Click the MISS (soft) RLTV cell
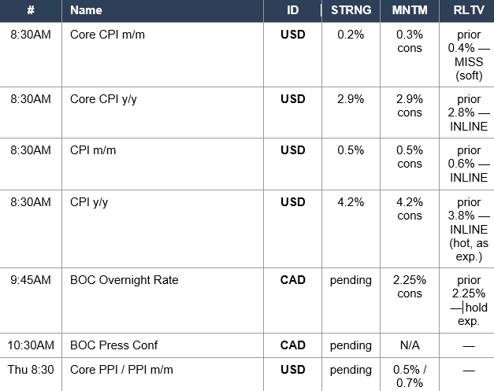 coord(467,55)
